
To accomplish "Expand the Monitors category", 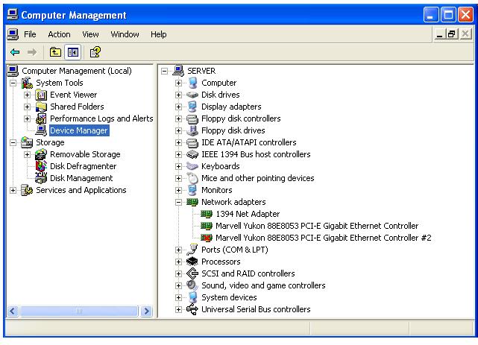I will tap(179, 190).
